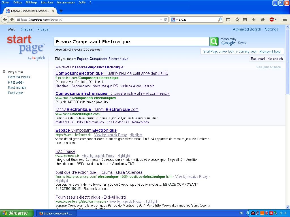Click View by Ixquick Proxy for IBC France
This screenshot has height=217, width=290.
pyautogui.click(x=98, y=156)
